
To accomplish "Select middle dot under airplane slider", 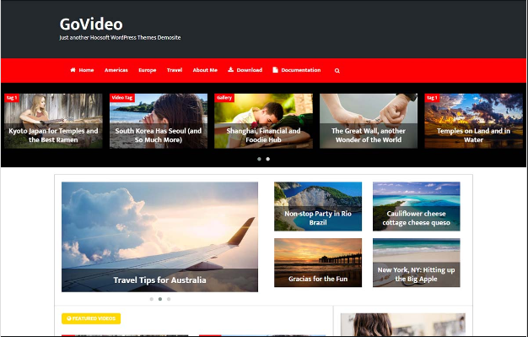I will 160,299.
